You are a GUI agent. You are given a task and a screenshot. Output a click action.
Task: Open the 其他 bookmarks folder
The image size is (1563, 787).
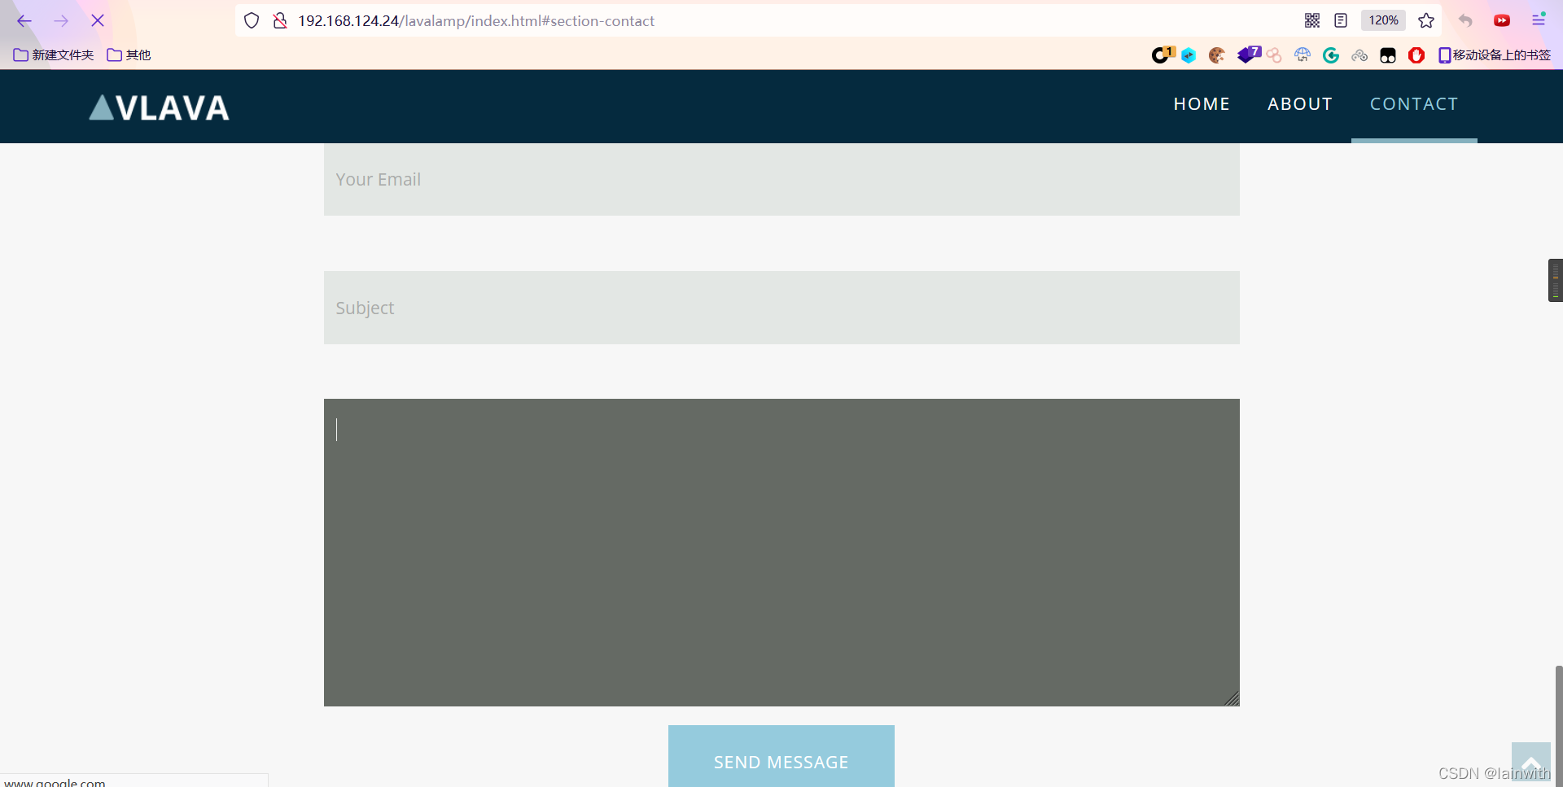point(129,55)
